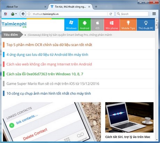Open the Top 5 phần mềm OCR article link
The image size is (160, 143).
point(49,45)
